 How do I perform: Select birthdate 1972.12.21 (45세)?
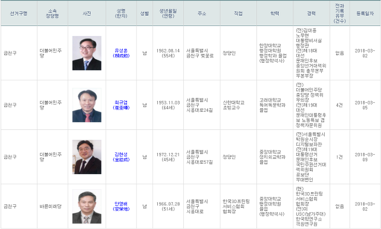click(168, 157)
